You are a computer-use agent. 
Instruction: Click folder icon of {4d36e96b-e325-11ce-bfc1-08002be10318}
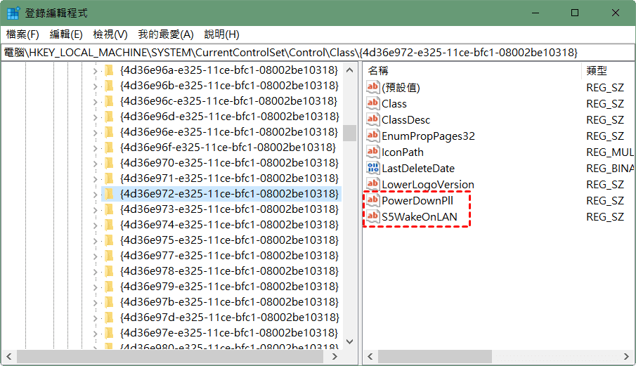tap(109, 86)
